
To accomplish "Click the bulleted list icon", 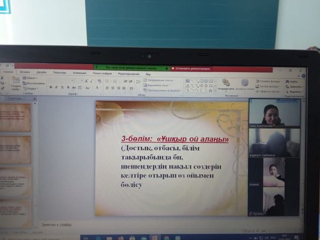I will click(106, 81).
